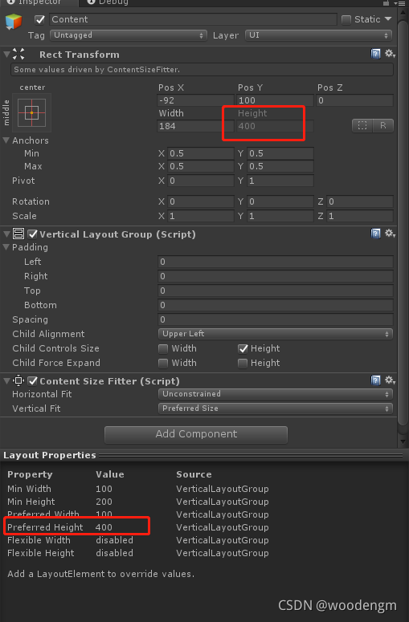Click the Flexible Width disabled value
Screen dimensions: 409x622
click(114, 540)
